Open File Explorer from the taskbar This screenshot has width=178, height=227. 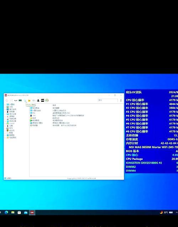(13, 212)
